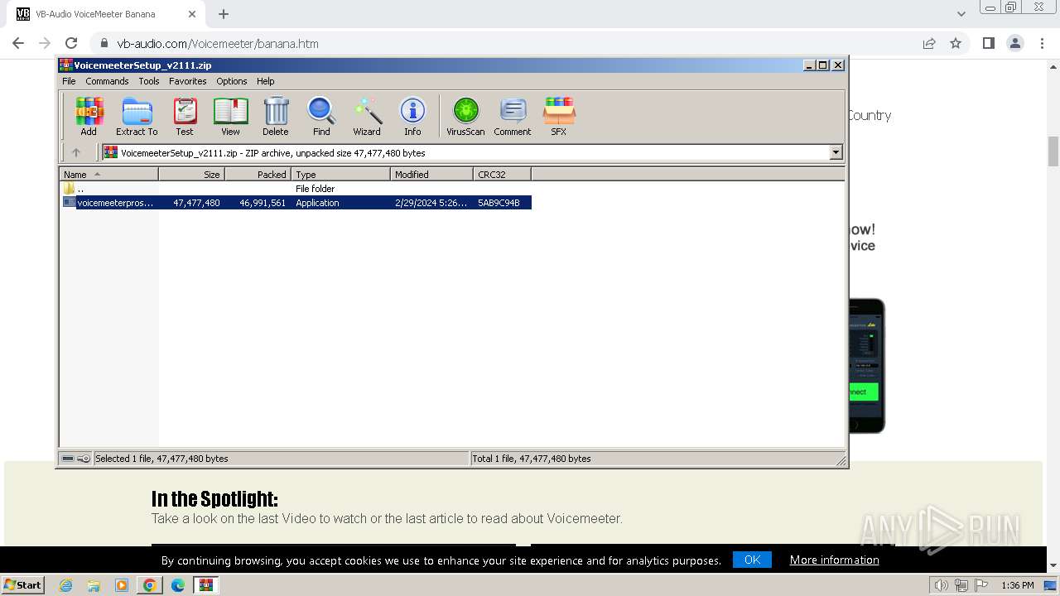Open Microsoft Edge from taskbar
Image resolution: width=1060 pixels, height=596 pixels.
[178, 585]
